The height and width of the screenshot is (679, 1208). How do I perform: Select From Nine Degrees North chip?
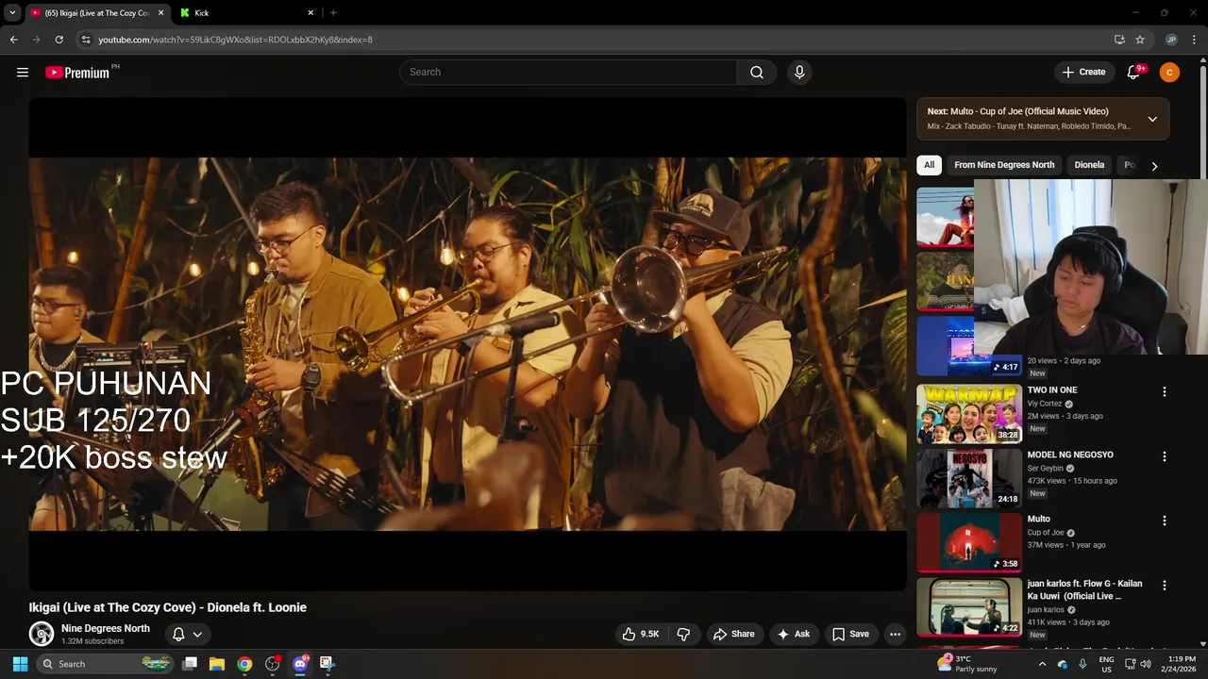click(1004, 165)
